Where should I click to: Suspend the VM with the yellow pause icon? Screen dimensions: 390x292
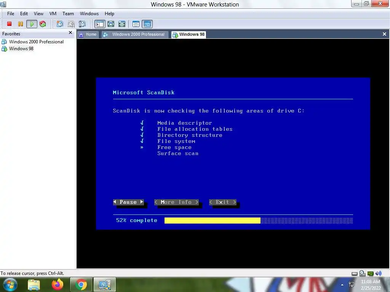pos(21,24)
